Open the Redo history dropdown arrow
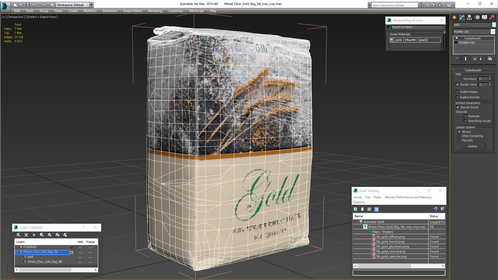Viewport: 498px width, 280px height. (48, 5)
